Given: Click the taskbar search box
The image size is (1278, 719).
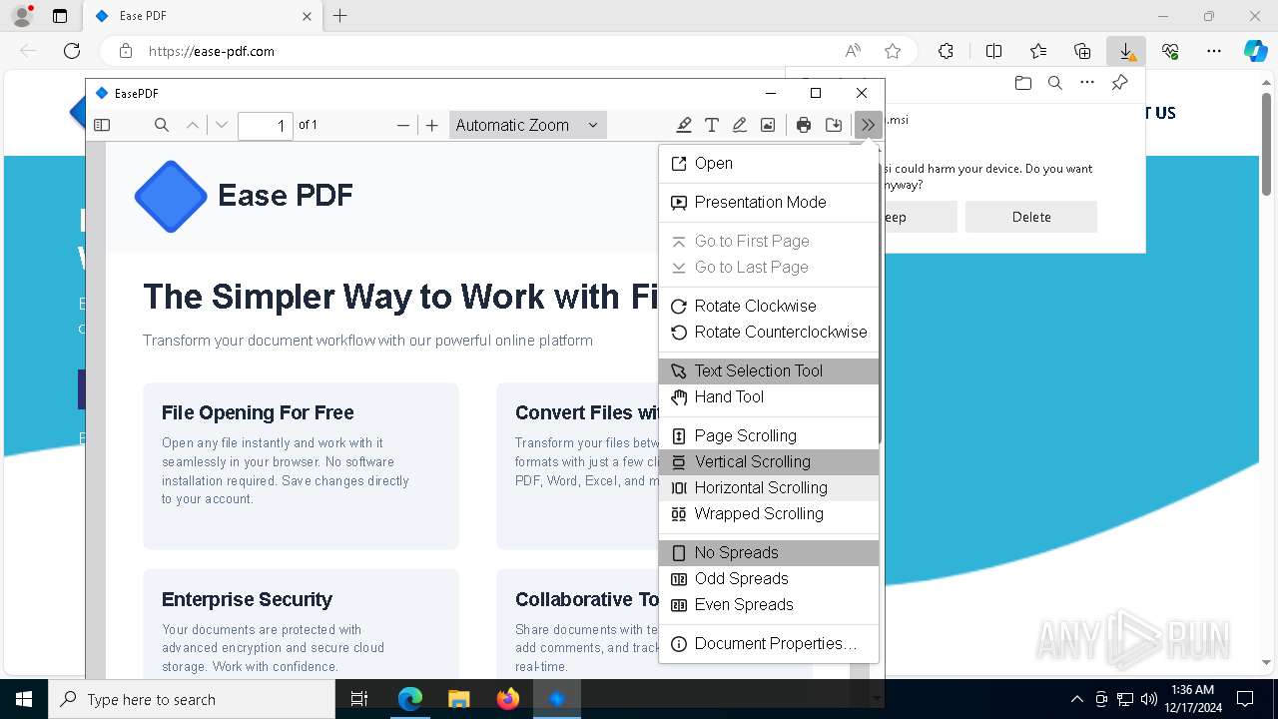Looking at the screenshot, I should point(192,699).
